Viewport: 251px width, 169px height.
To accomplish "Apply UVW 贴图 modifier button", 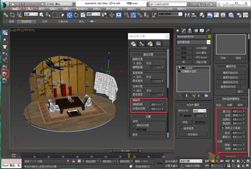I will click(x=201, y=48).
